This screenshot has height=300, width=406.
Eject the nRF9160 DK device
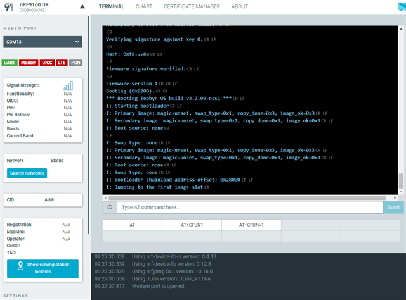(82, 7)
